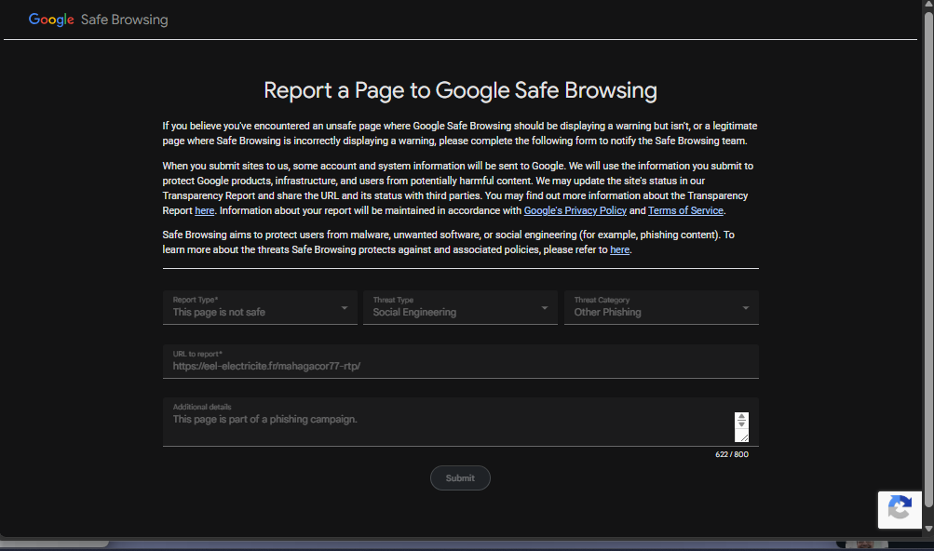
Task: Click the Additional details text area
Action: tap(460, 422)
